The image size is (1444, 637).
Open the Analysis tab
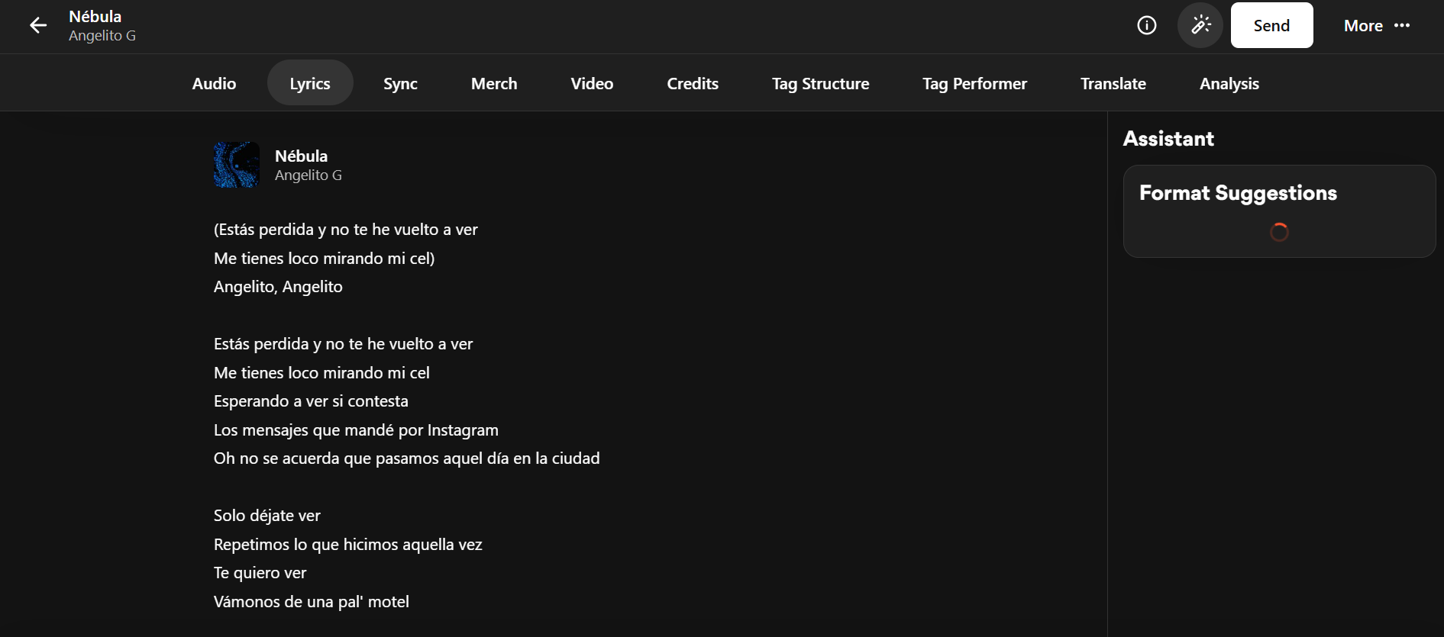[1229, 84]
